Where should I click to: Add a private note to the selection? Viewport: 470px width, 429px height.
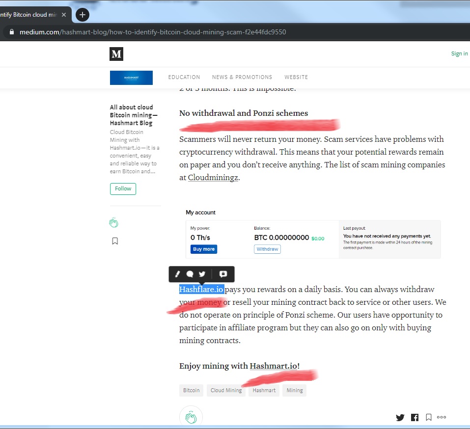223,274
